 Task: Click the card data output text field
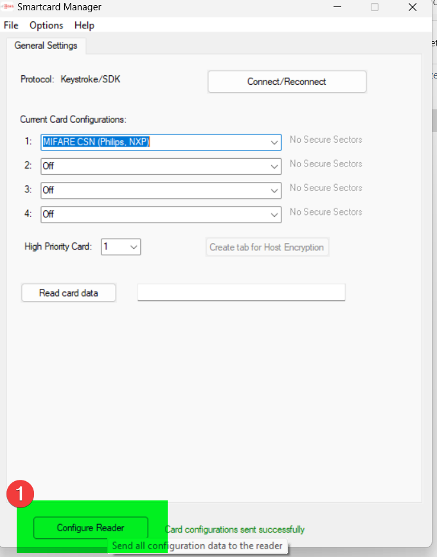(x=241, y=293)
